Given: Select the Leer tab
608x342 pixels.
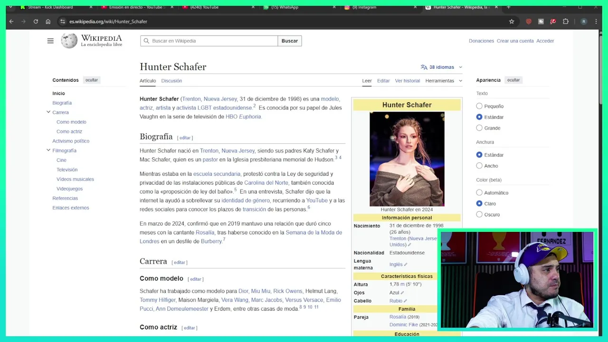Looking at the screenshot, I should 367,81.
